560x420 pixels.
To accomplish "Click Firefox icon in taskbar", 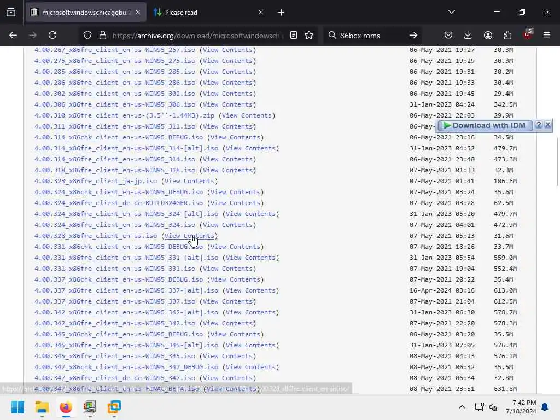I will pos(66,407).
